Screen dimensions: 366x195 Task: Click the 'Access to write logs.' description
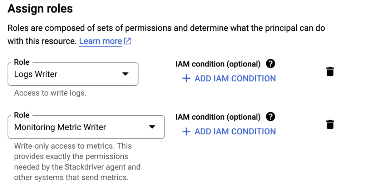click(x=50, y=93)
